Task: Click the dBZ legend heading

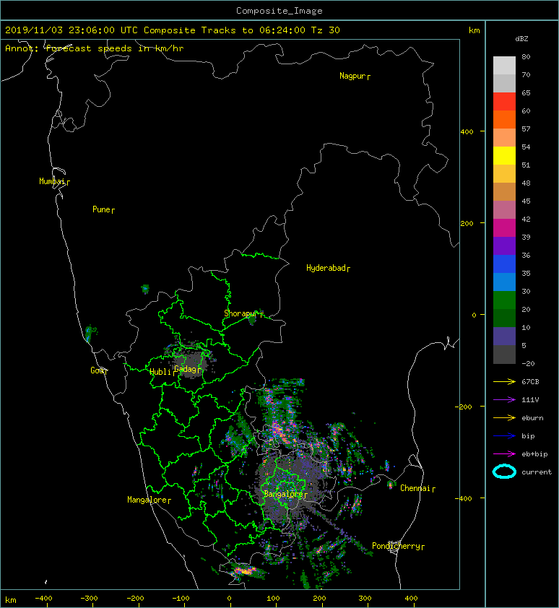Action: point(521,39)
